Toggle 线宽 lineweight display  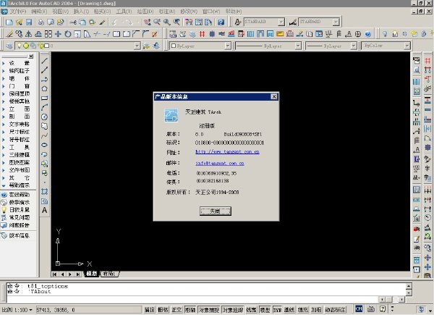click(251, 309)
